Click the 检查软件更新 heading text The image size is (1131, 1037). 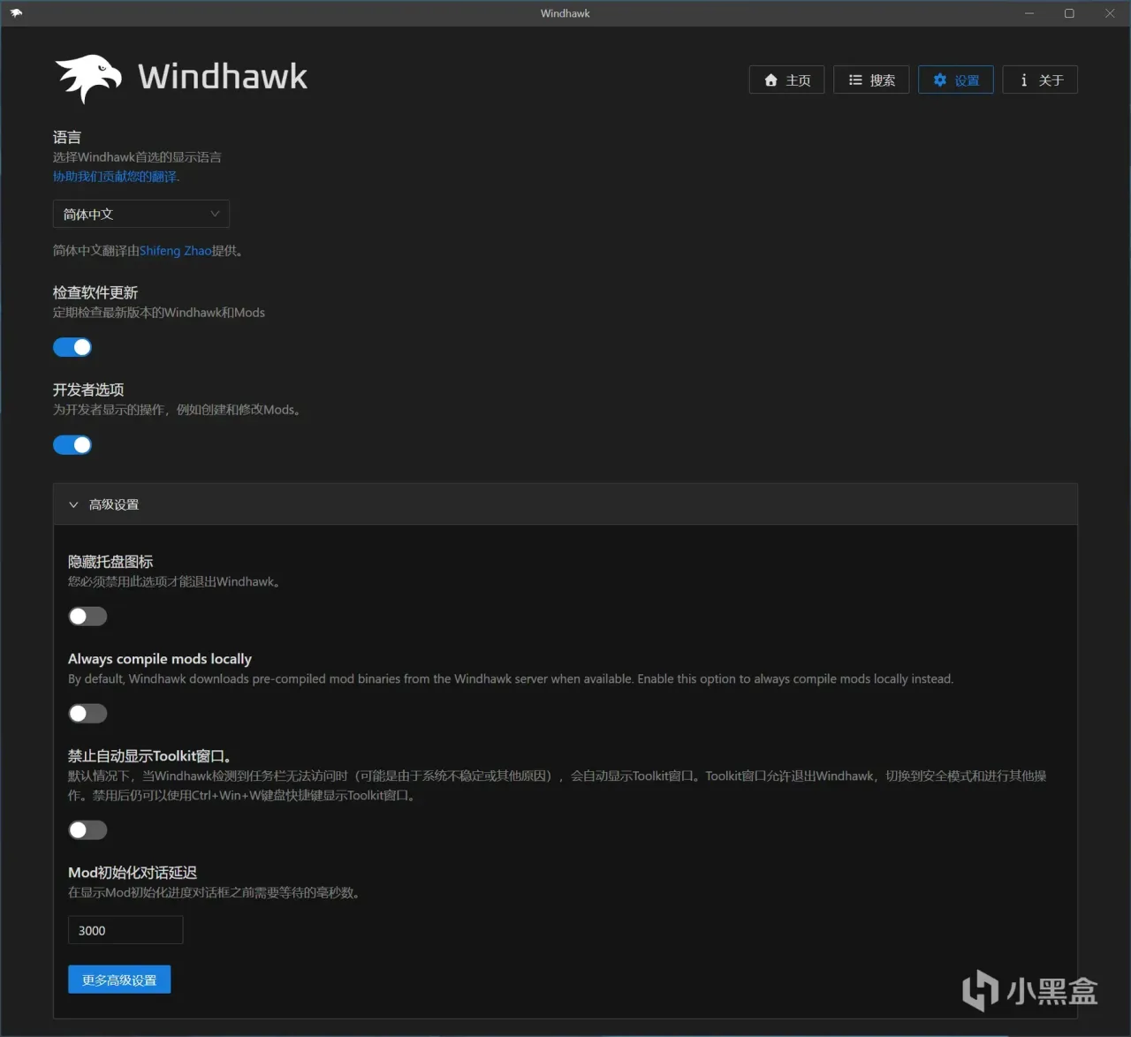(95, 292)
